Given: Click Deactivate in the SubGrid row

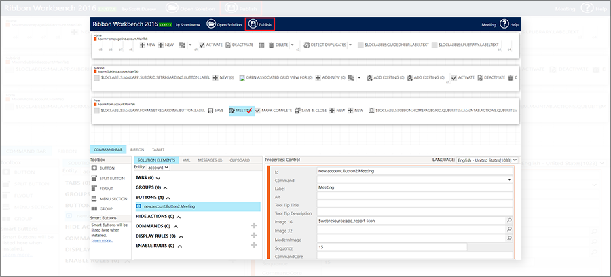Looking at the screenshot, I should click(491, 78).
